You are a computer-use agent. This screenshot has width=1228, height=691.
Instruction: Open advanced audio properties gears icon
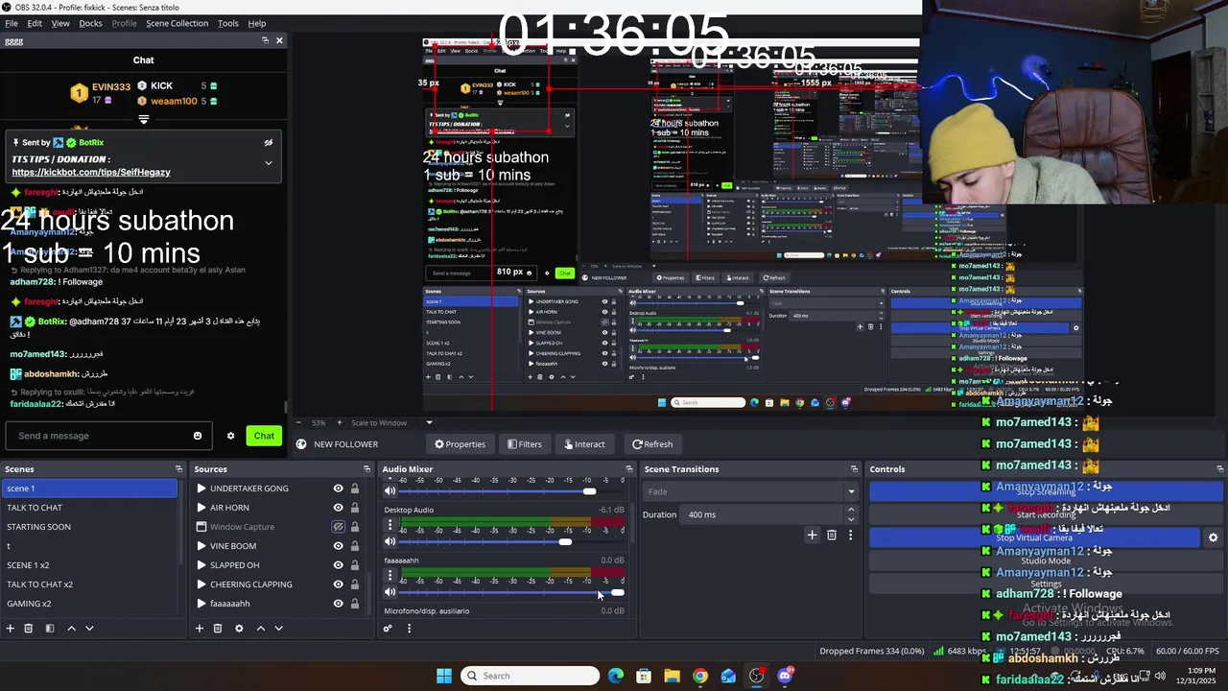[x=388, y=629]
